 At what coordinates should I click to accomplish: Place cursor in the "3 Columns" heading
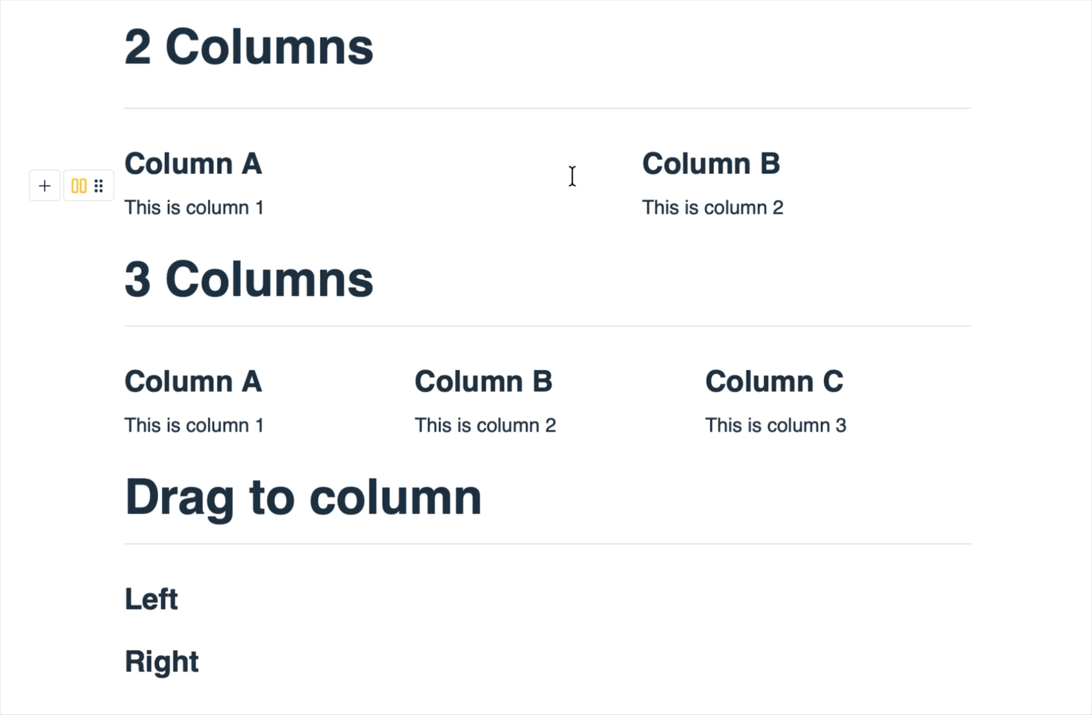pos(249,279)
